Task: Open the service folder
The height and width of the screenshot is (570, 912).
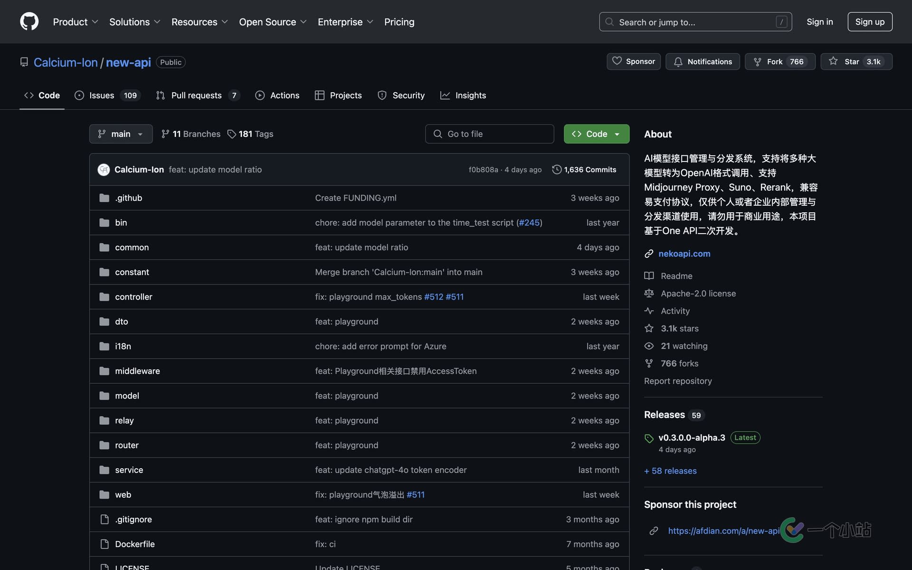Action: point(129,470)
